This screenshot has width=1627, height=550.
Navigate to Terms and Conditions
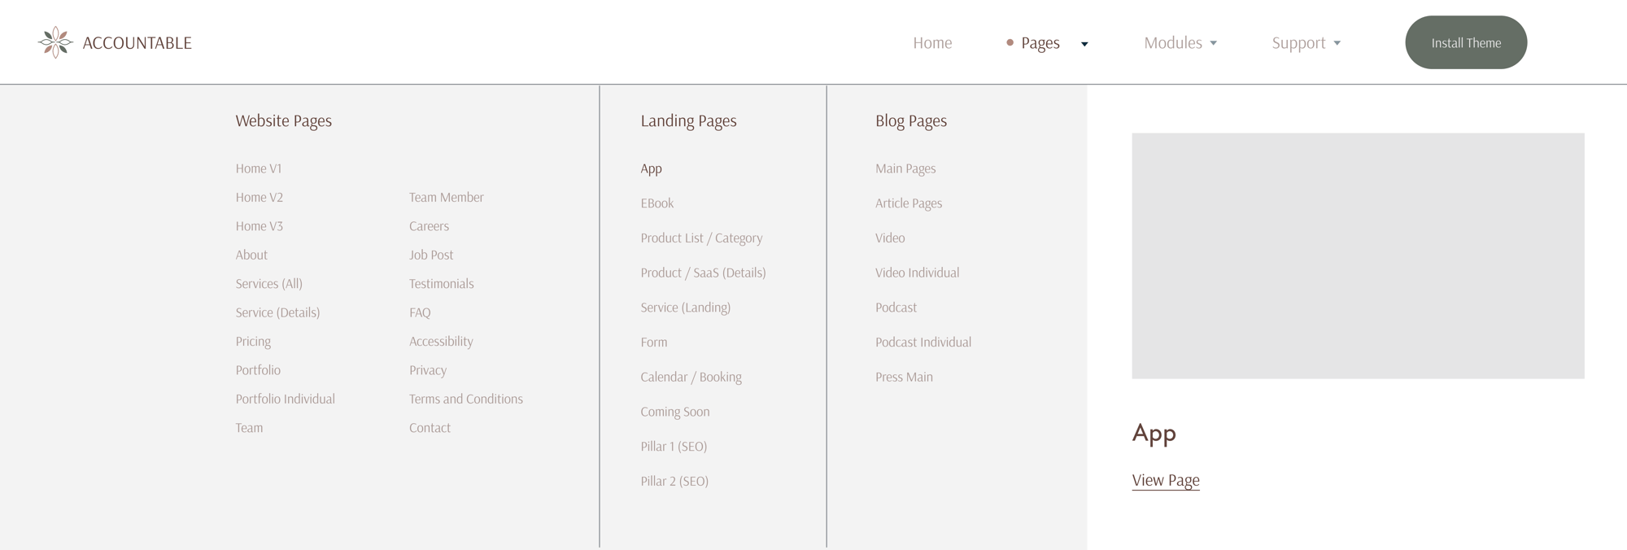[465, 399]
